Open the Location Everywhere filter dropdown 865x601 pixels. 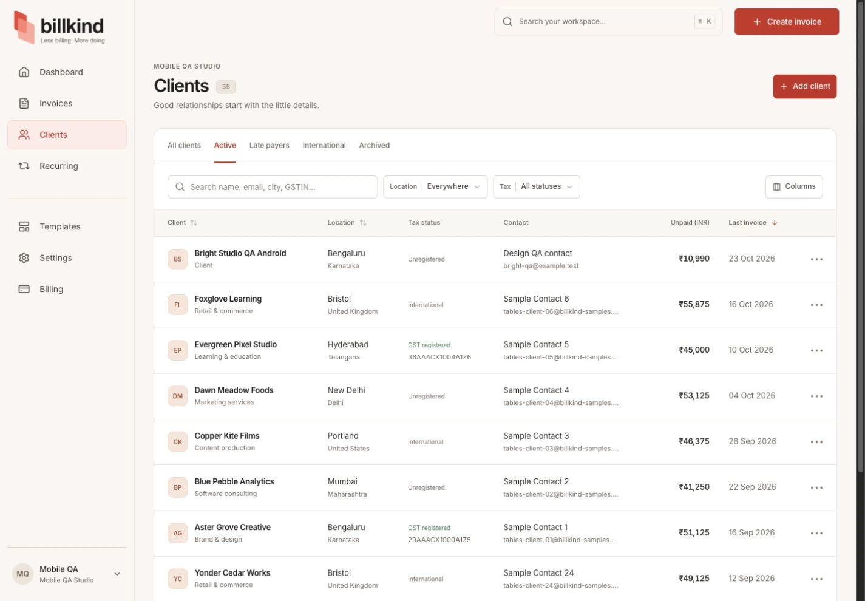435,187
